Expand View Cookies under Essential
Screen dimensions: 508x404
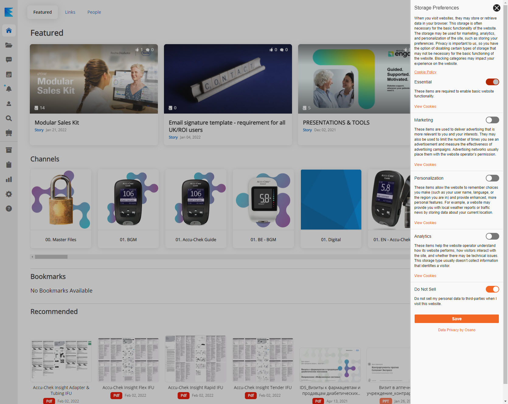(425, 107)
